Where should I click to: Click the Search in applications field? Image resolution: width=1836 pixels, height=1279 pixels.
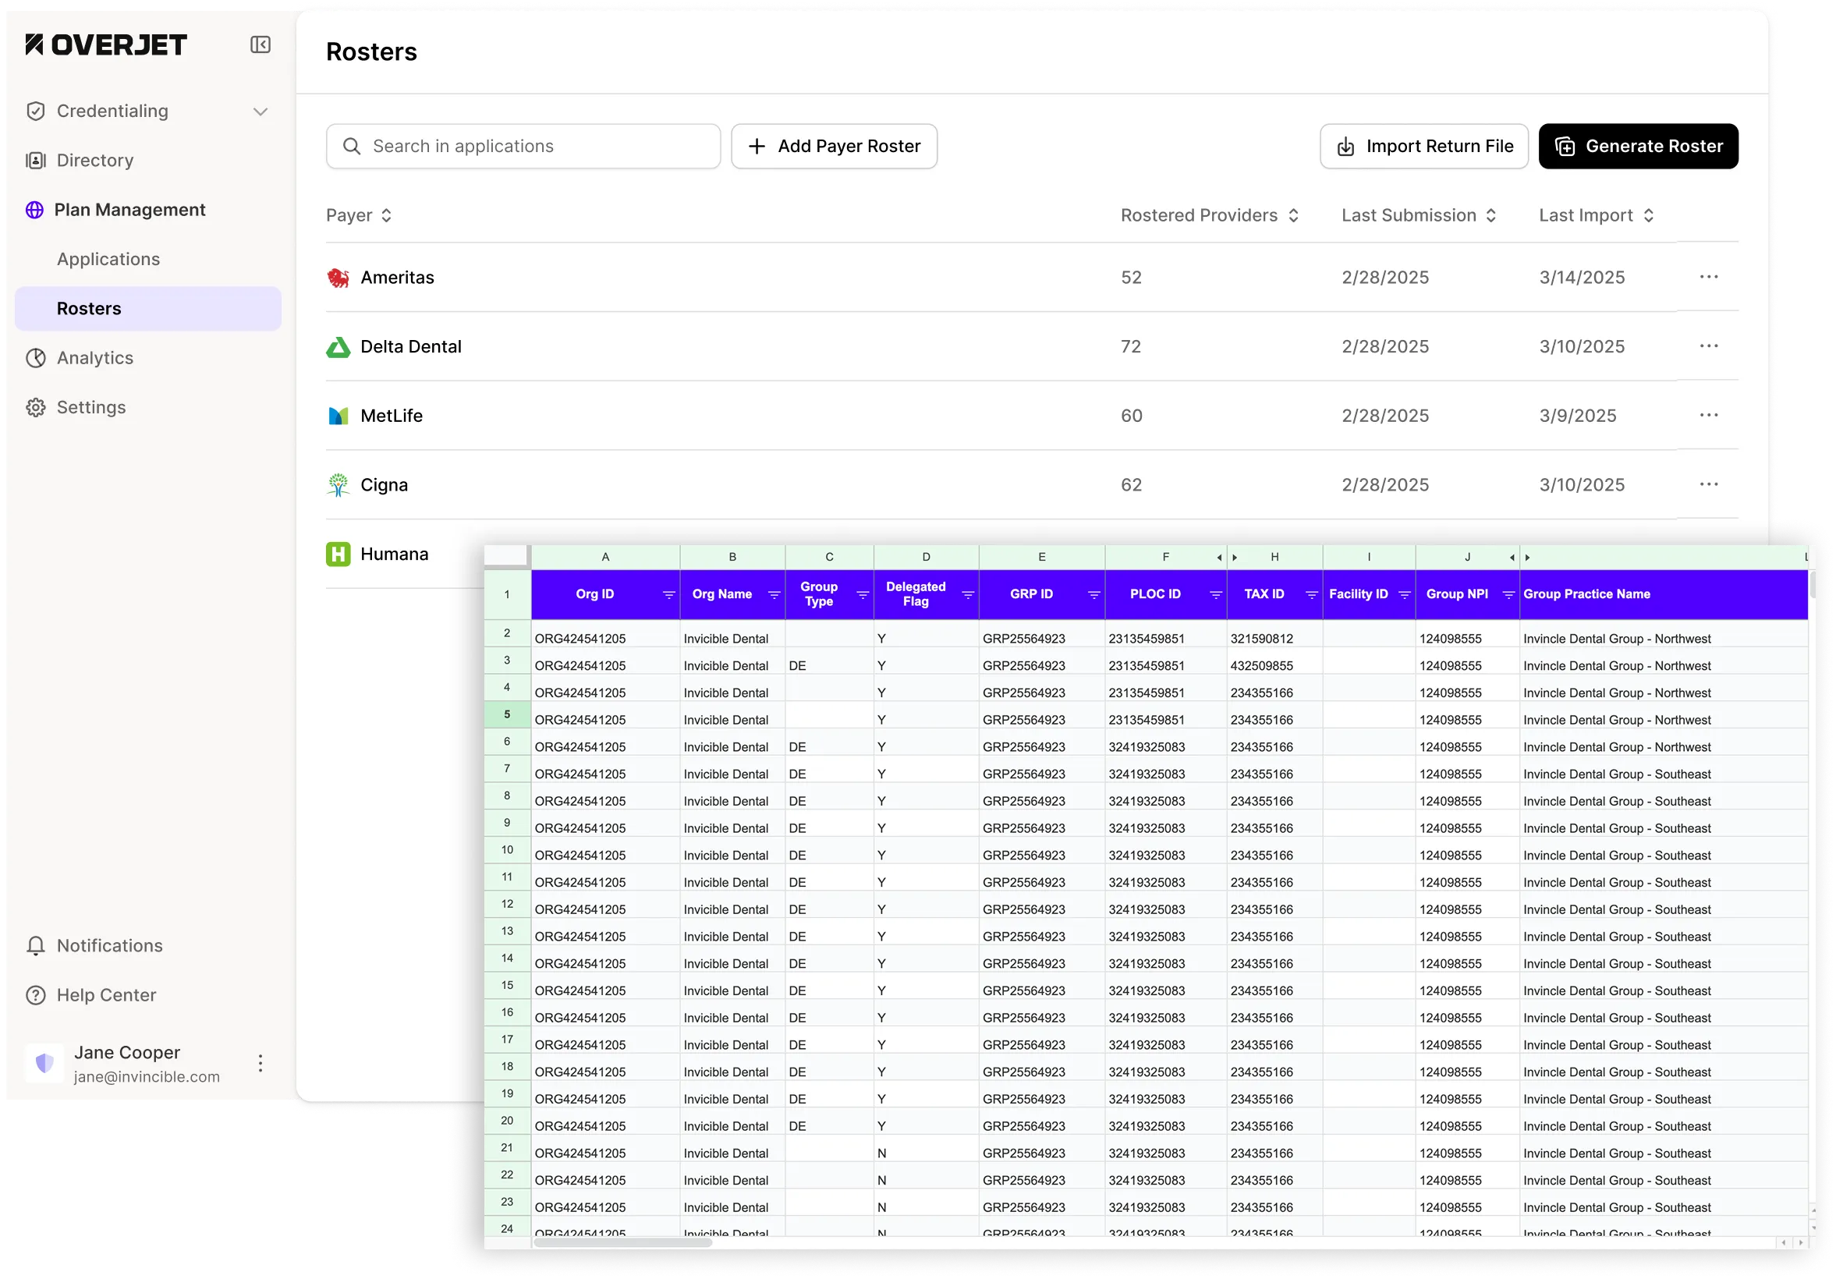(x=523, y=147)
